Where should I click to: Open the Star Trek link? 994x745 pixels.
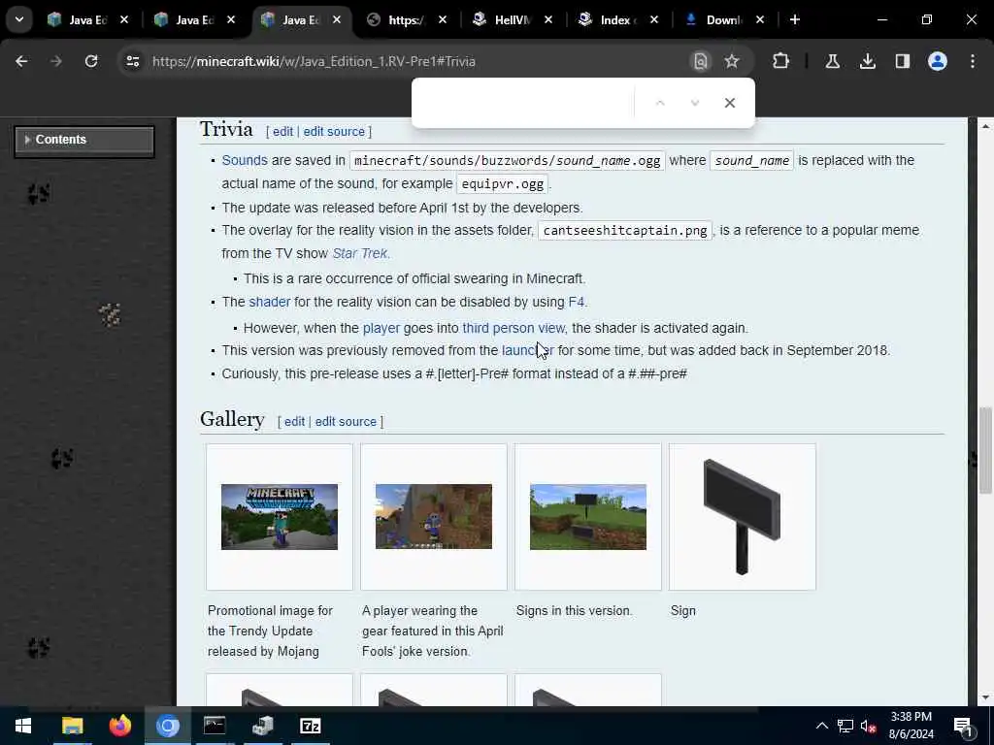coord(359,253)
